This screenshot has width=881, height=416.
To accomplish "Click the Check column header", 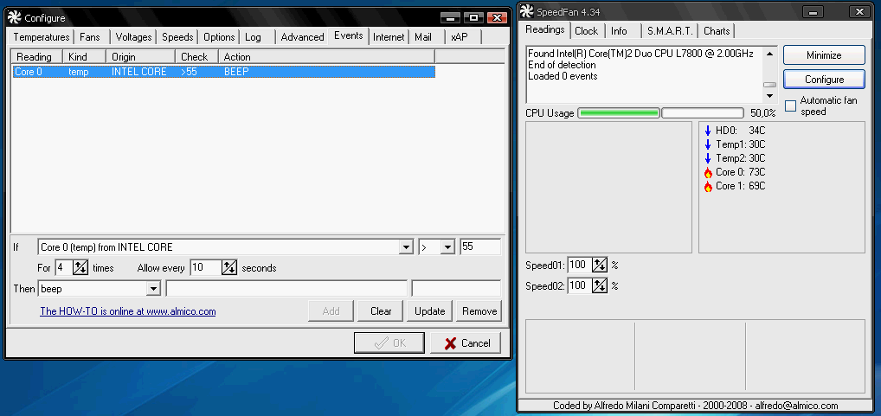I will 196,57.
